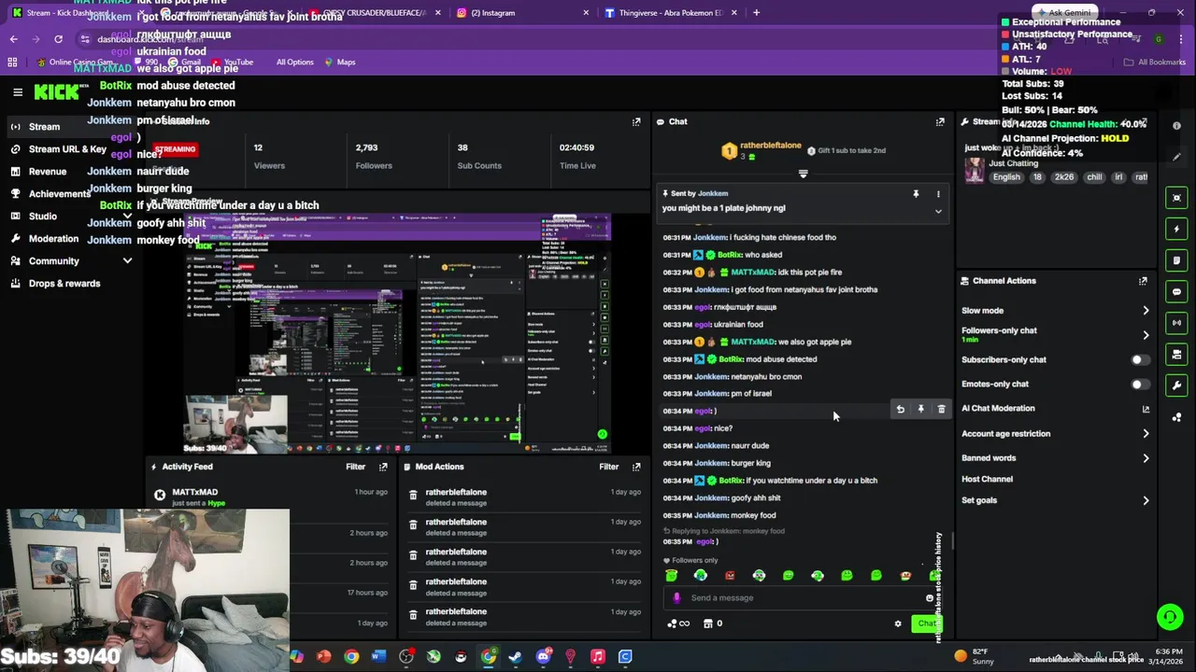Click the screen capture shortcut icon
The image size is (1196, 672).
point(1176,198)
